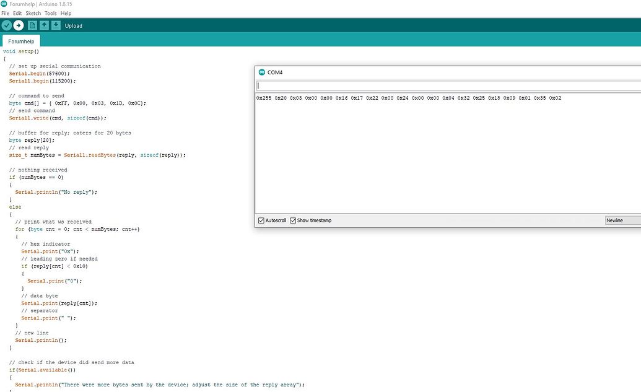
Task: Select the Forumhelp sketch tab
Action: [21, 41]
